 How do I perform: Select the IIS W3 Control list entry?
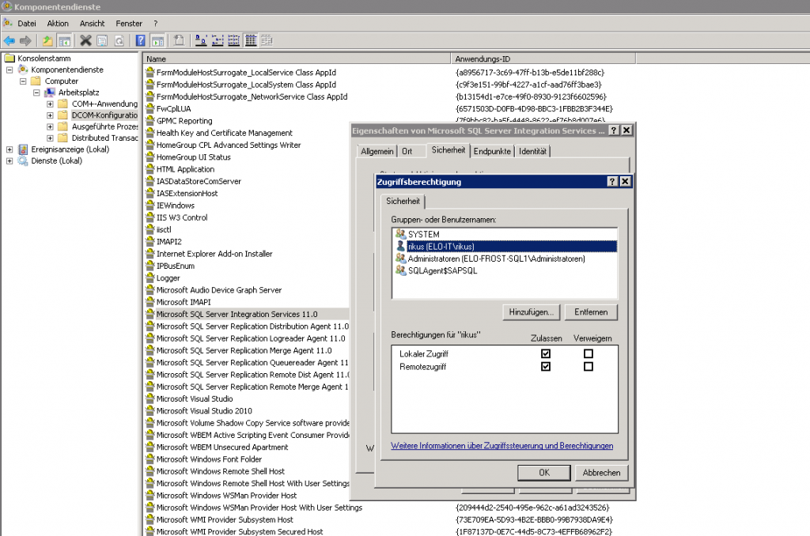pyautogui.click(x=182, y=217)
